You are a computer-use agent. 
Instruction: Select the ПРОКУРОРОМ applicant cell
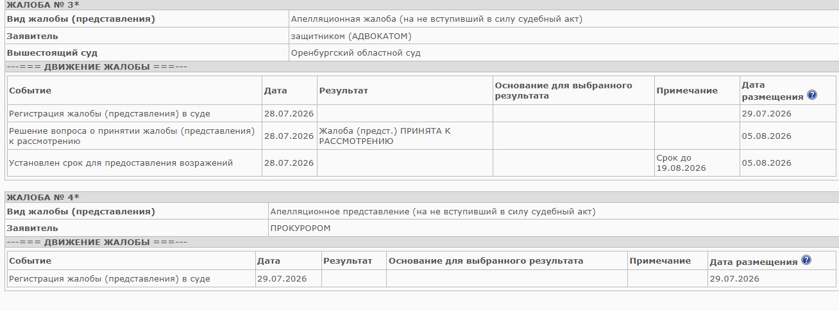[x=553, y=228]
